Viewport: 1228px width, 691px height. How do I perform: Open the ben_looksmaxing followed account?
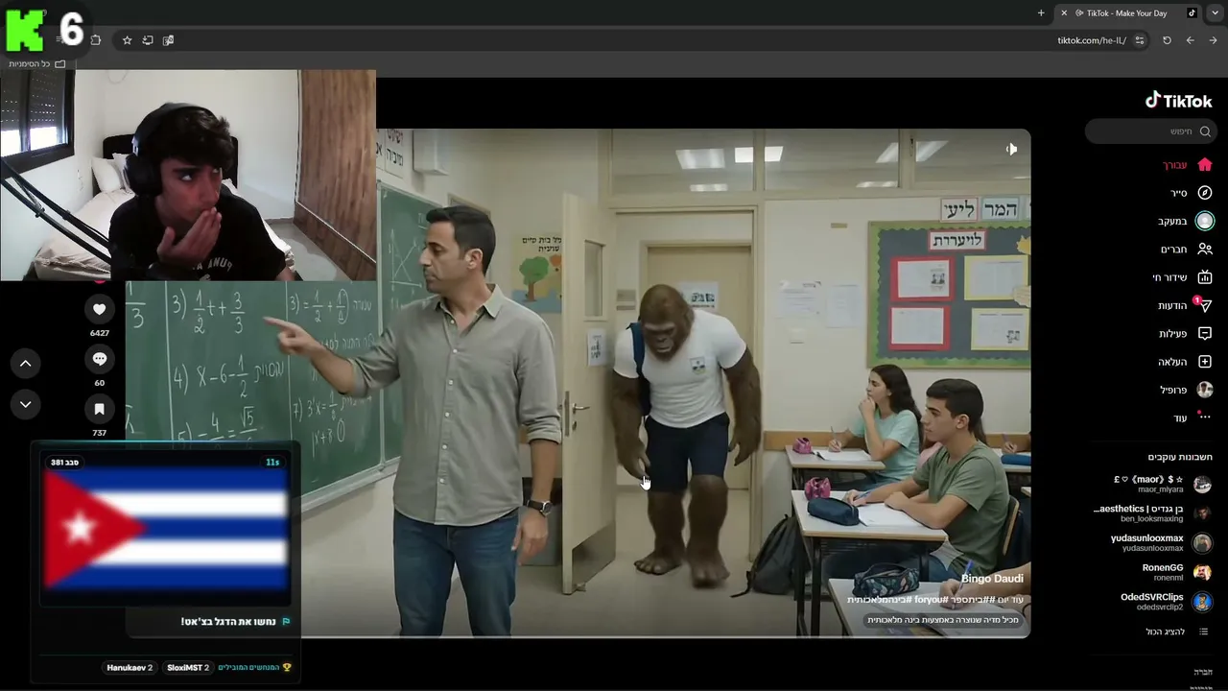[x=1153, y=513]
